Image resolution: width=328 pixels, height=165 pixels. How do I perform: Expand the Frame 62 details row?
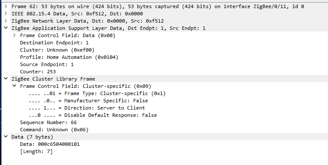tap(6, 6)
